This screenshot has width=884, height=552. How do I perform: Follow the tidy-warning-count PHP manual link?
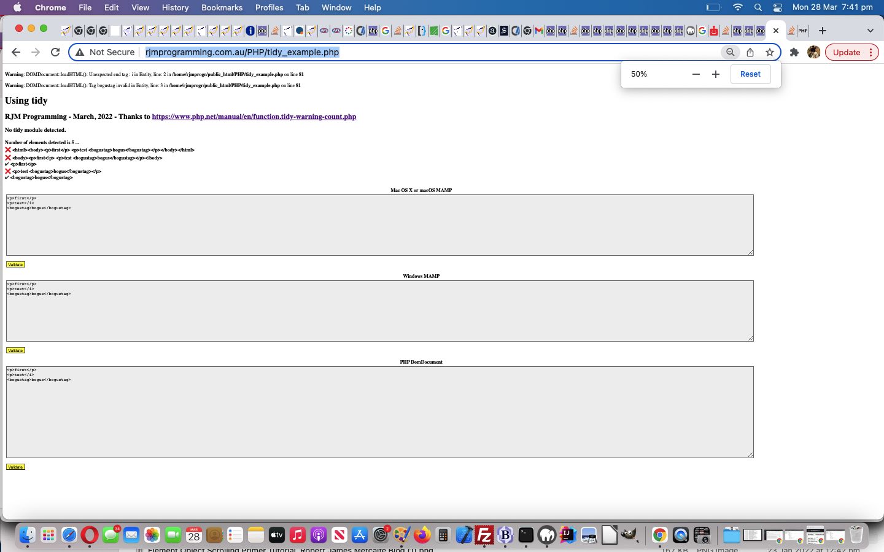[x=254, y=117]
